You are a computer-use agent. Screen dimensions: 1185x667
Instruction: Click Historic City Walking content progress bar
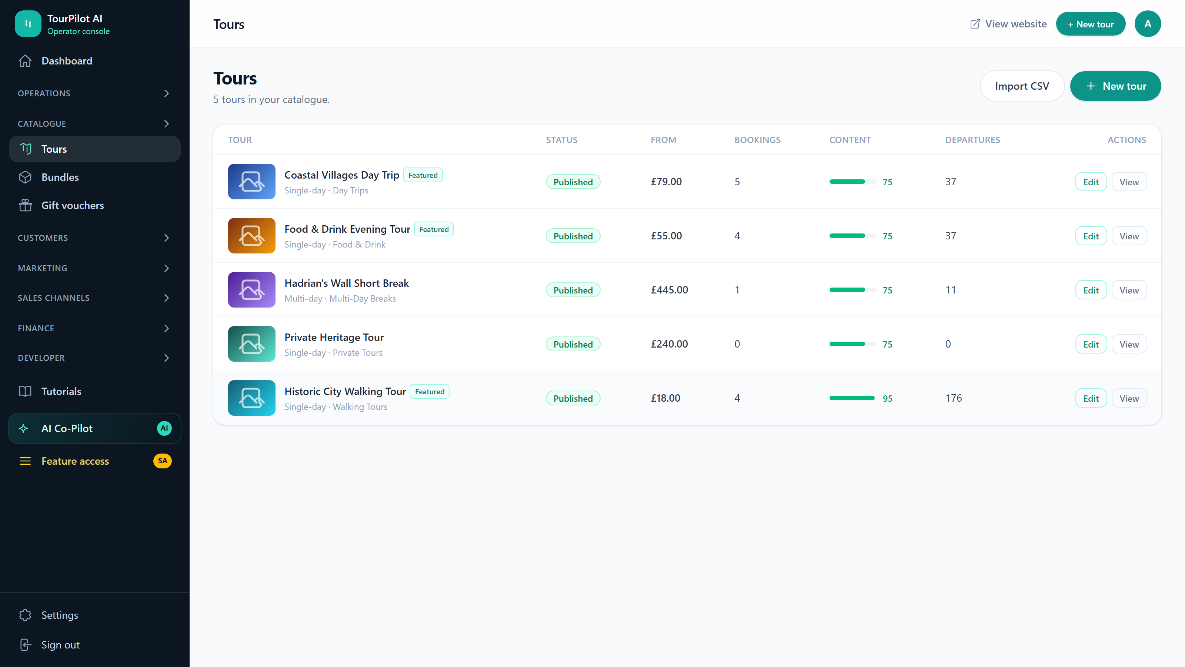[853, 398]
